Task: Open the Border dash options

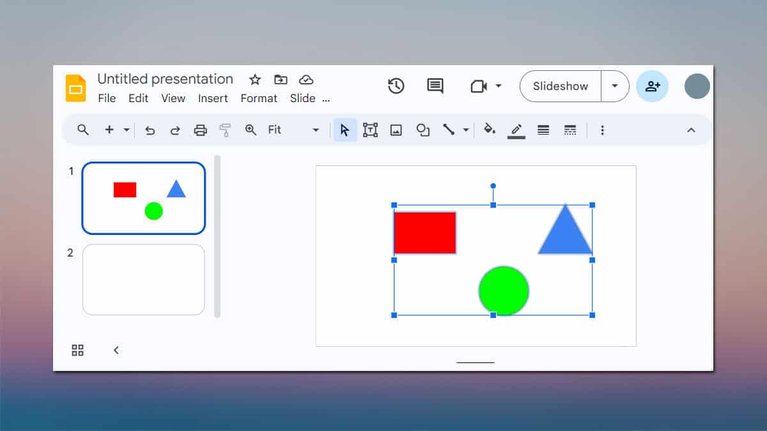Action: (x=569, y=130)
